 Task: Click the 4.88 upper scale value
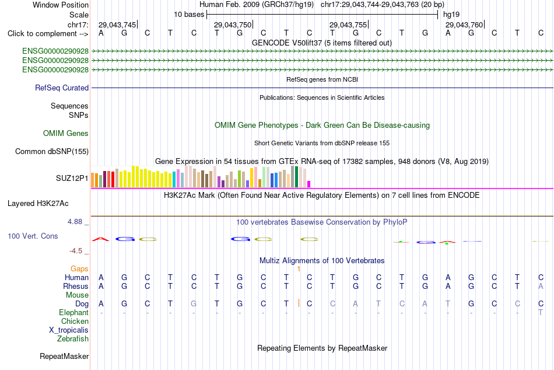[x=75, y=222]
